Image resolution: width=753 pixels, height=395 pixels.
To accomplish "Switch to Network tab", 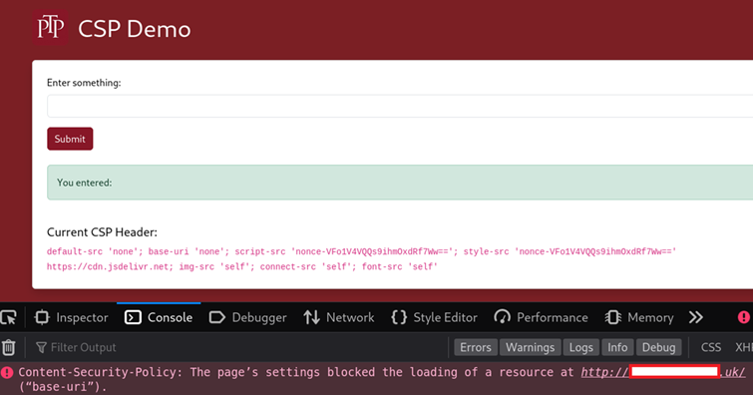I will tap(338, 317).
